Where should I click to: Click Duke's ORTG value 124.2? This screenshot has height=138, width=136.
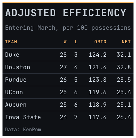[x=97, y=55]
